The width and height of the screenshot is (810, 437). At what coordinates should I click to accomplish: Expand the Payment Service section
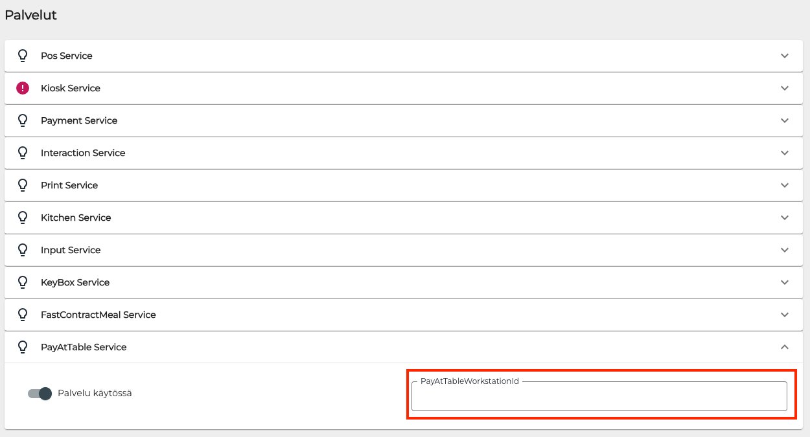tap(785, 120)
